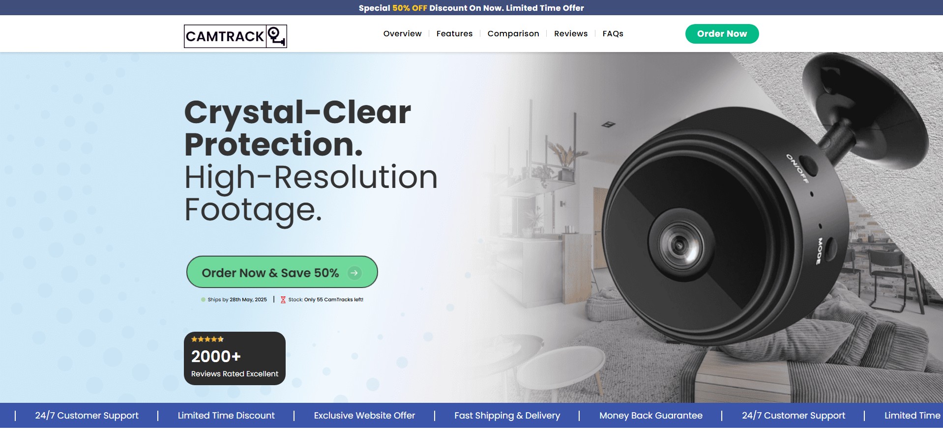
Task: Click Order Now & Save 50% button
Action: coord(282,272)
